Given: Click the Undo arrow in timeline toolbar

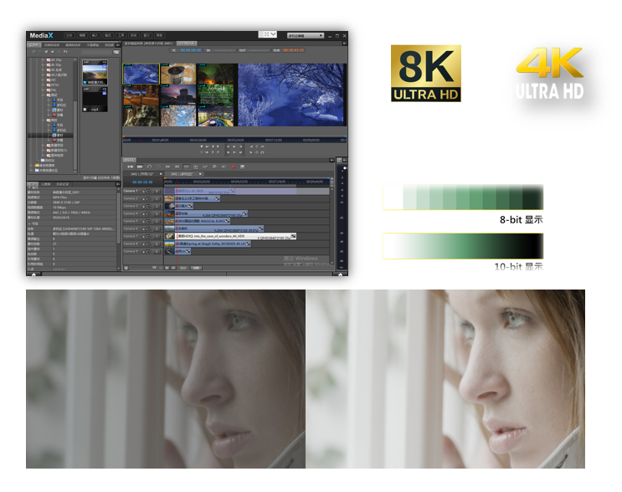Looking at the screenshot, I should [149, 167].
